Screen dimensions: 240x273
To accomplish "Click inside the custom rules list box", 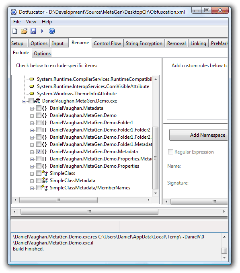I will pos(197,97).
